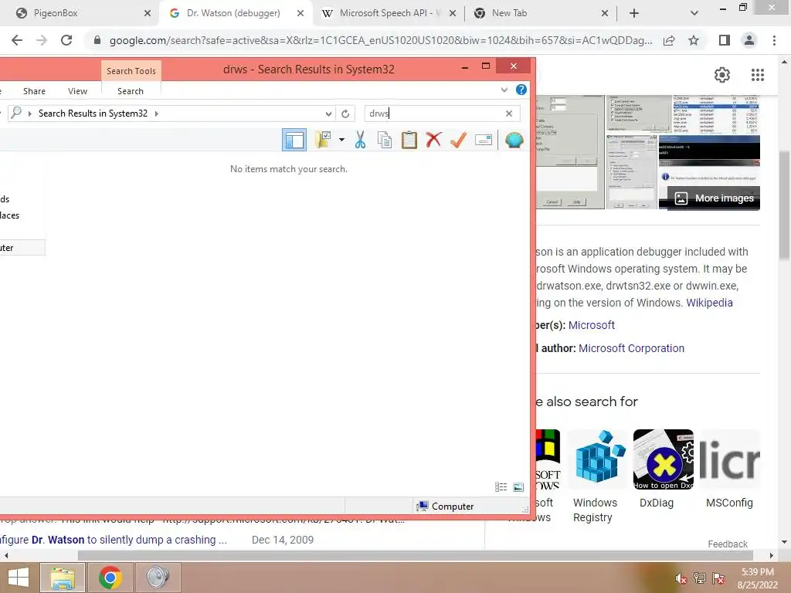This screenshot has height=593, width=791.
Task: Switch to large icons view in Explorer corner
Action: click(x=518, y=486)
